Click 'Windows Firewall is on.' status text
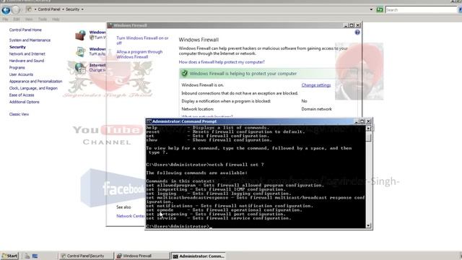 click(202, 85)
